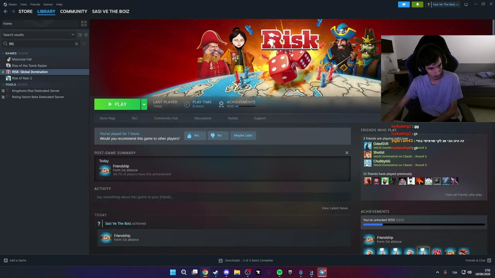Close the Post-Game Summary panel
Screen dimensions: 495x278
(x=347, y=153)
